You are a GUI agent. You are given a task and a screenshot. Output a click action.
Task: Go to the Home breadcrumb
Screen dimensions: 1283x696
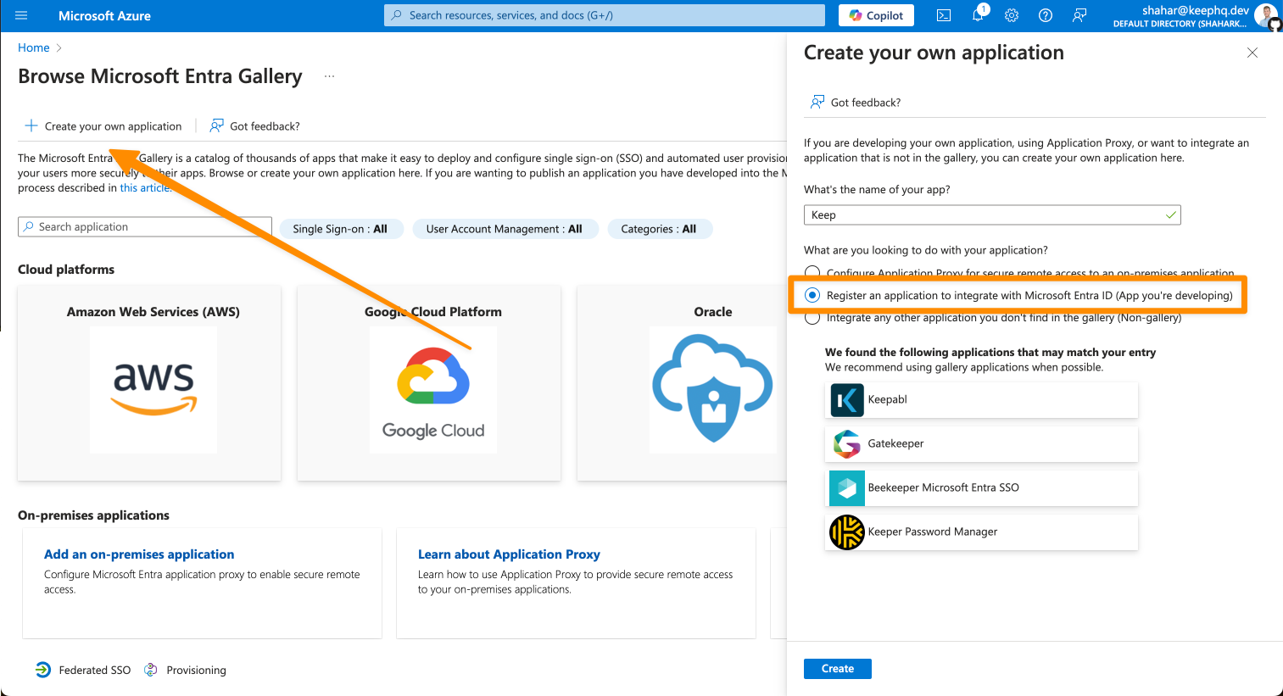pos(34,47)
